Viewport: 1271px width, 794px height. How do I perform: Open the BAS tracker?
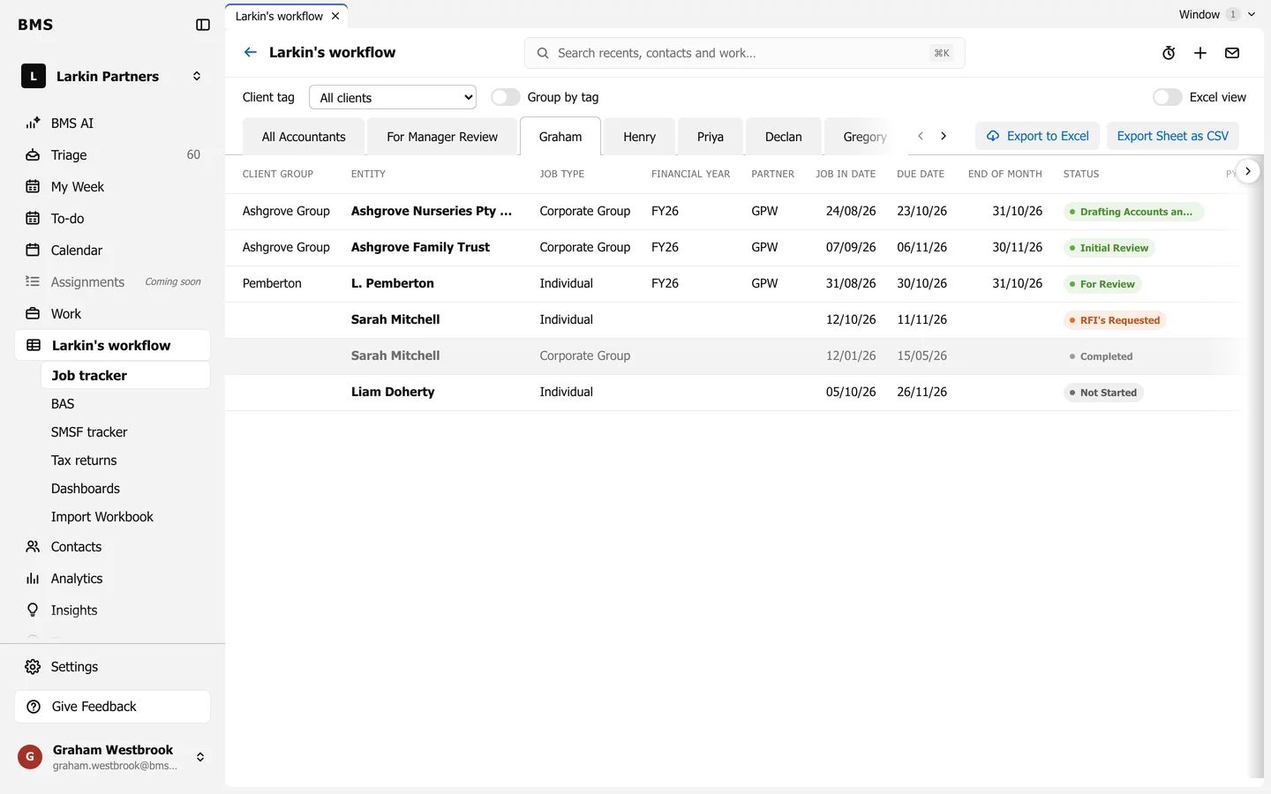click(125, 404)
